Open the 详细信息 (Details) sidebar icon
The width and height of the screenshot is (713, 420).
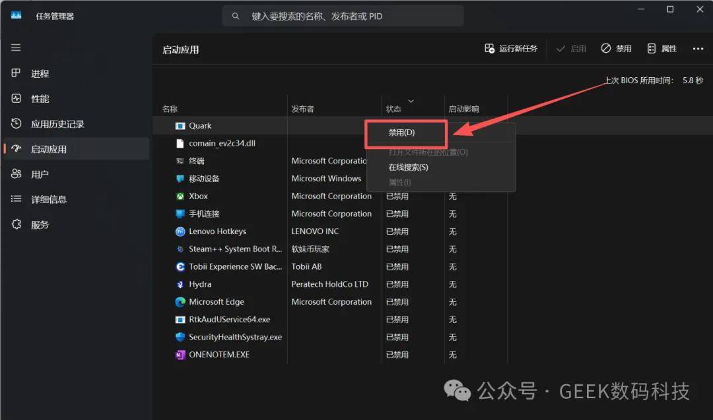coord(17,199)
